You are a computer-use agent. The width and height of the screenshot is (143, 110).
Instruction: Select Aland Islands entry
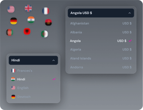pyautogui.click(x=101, y=58)
